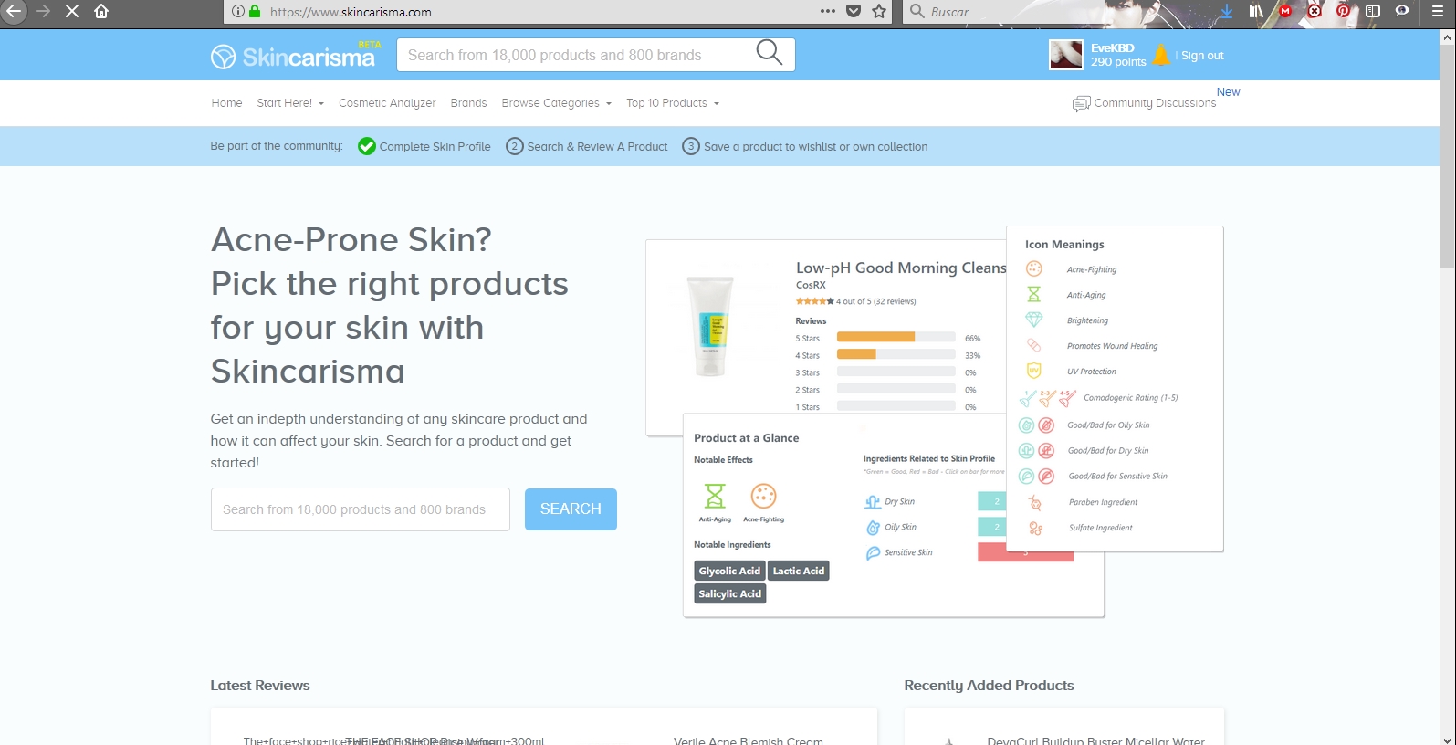Open the speech bubble extension icon
This screenshot has width=1456, height=745.
[1402, 11]
